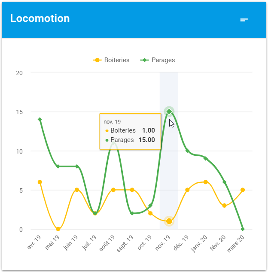The width and height of the screenshot is (268, 272).
Task: Click Parages marker at oct. 19
Action: coord(150,206)
